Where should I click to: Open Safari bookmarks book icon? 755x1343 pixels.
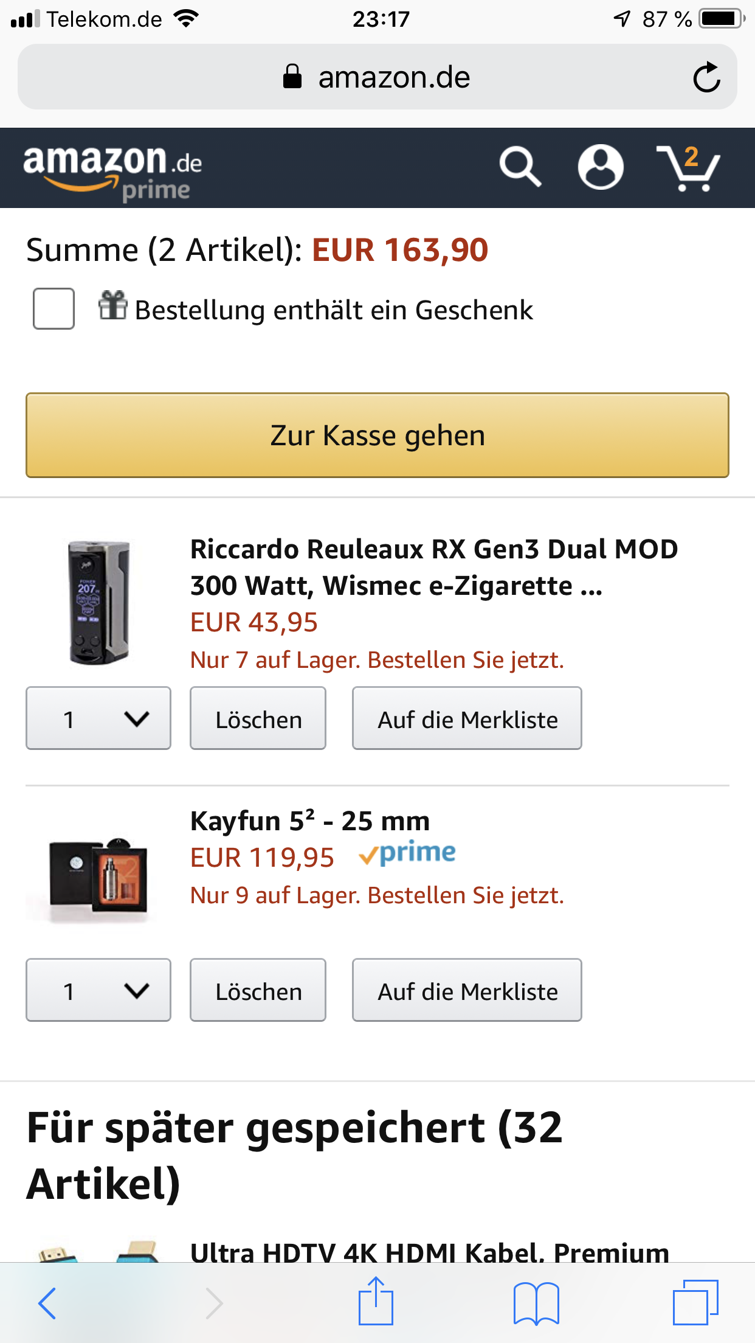point(536,1303)
